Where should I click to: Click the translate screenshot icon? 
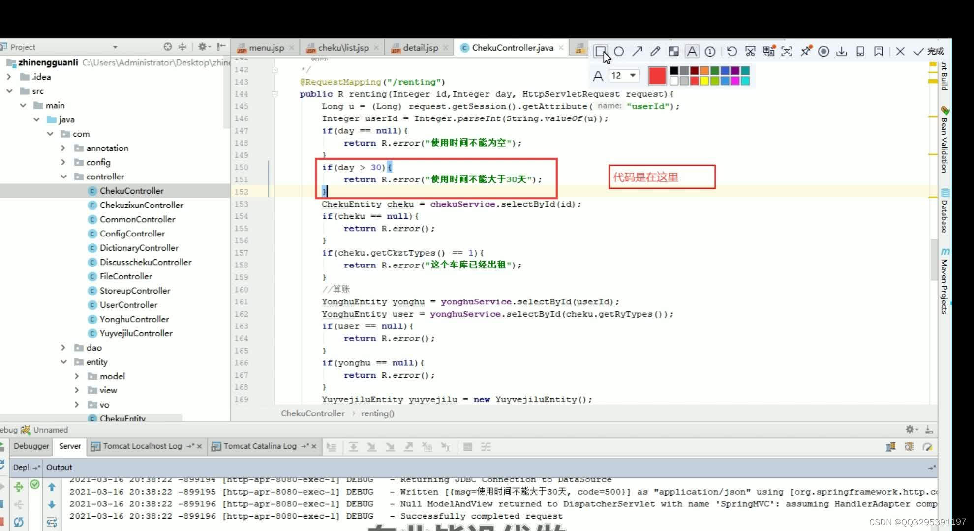click(x=769, y=51)
